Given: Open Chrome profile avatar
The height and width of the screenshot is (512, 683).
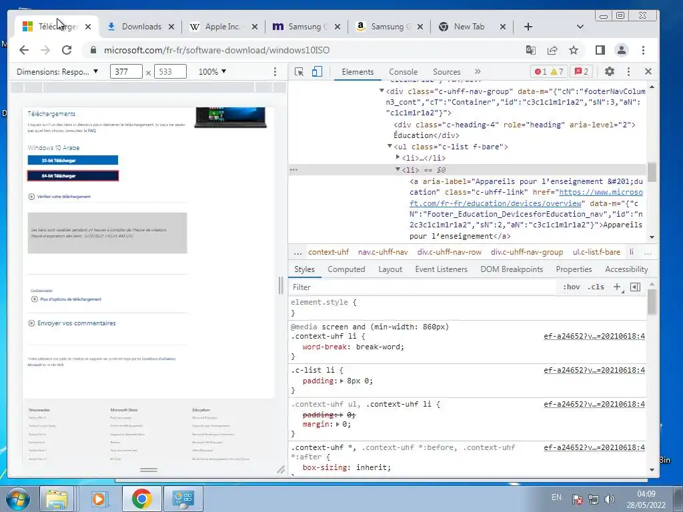Looking at the screenshot, I should (622, 50).
